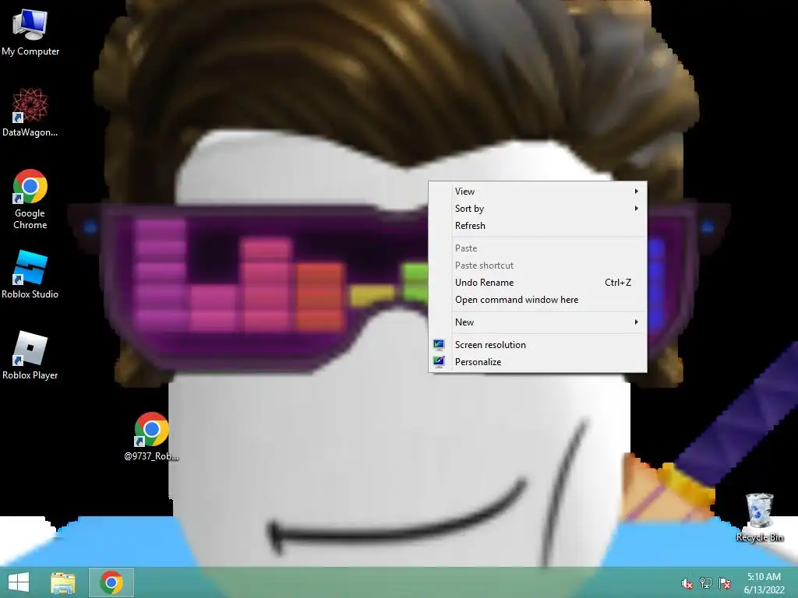
Task: Open the Action Center flag icon
Action: tap(725, 583)
